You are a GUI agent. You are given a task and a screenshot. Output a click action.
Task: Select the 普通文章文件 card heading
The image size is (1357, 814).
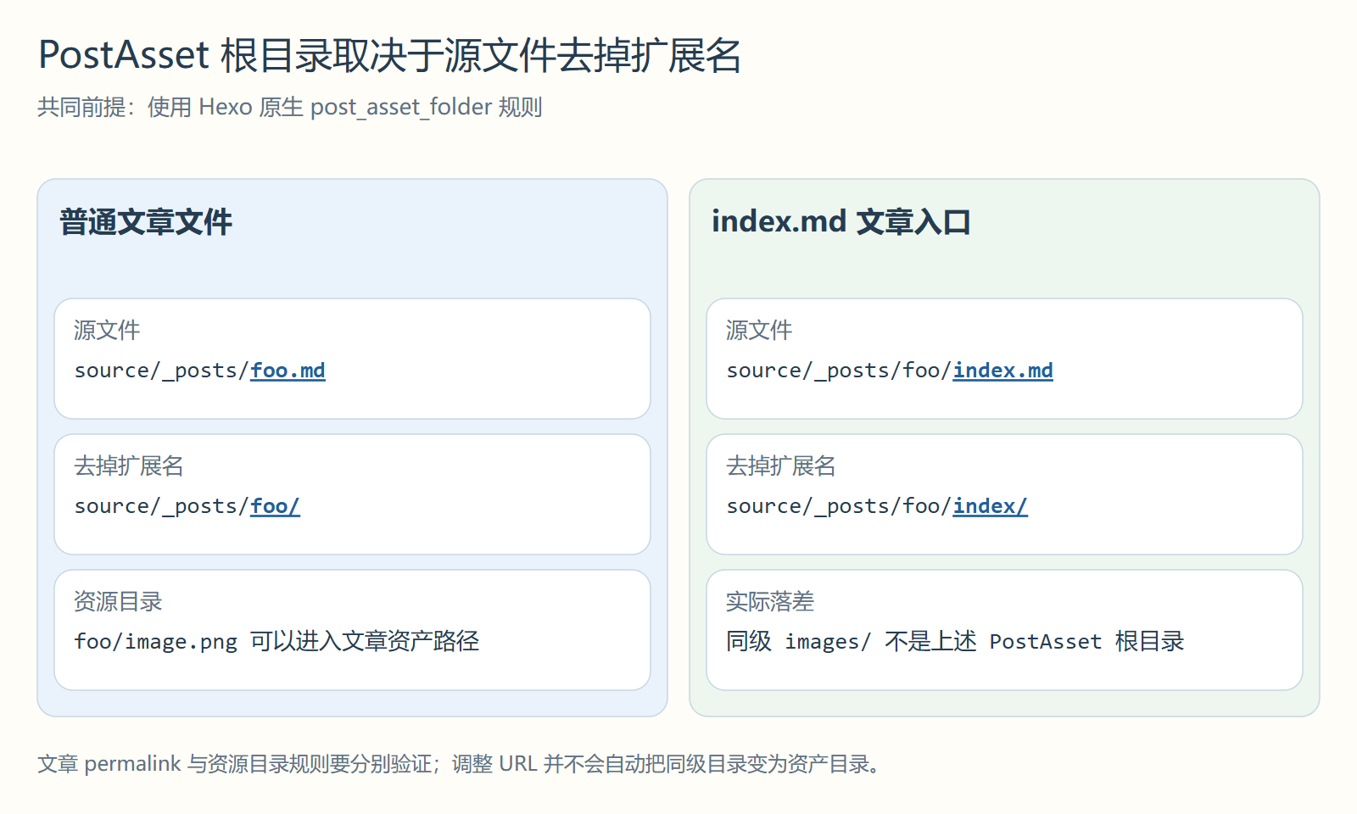click(146, 222)
